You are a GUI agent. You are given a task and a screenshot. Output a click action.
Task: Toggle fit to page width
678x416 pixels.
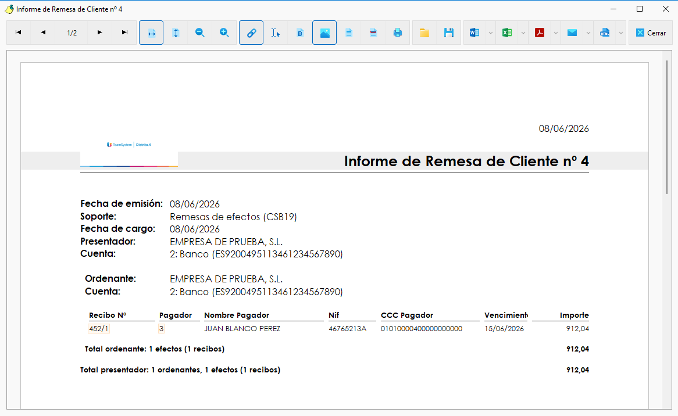click(151, 33)
